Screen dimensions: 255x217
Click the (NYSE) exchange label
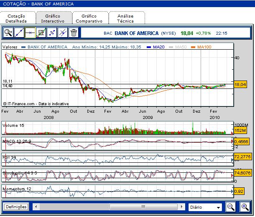[x=168, y=33]
